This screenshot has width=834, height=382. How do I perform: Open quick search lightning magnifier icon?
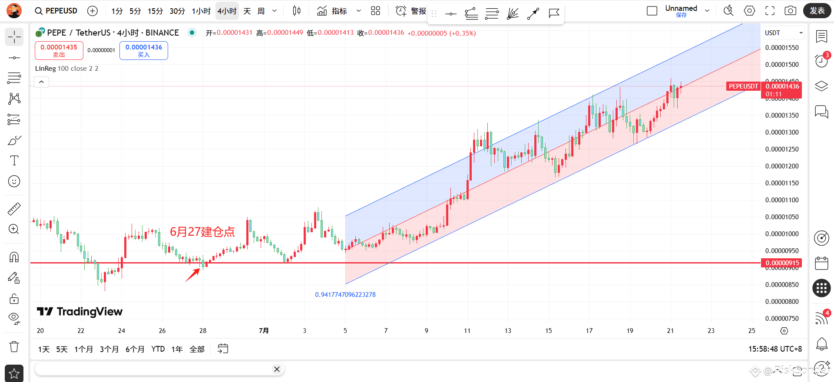728,11
